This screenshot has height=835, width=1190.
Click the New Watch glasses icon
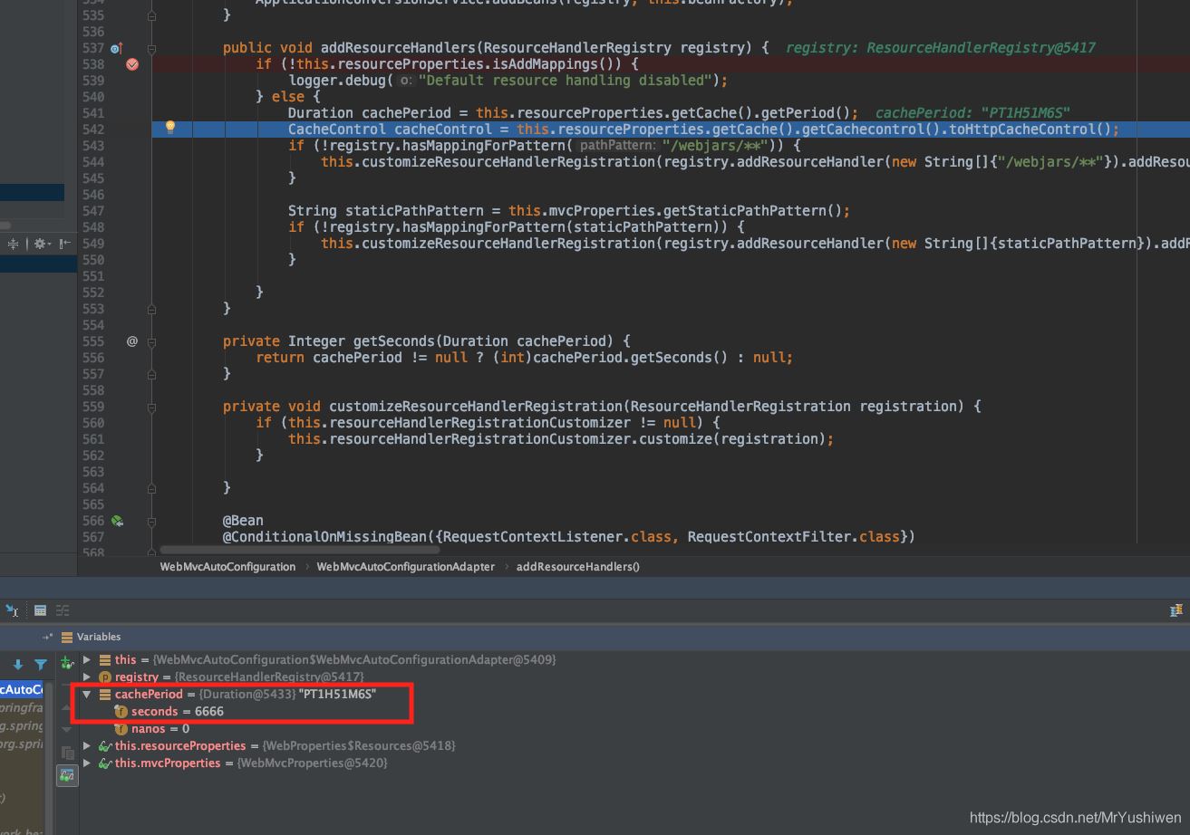tap(67, 664)
